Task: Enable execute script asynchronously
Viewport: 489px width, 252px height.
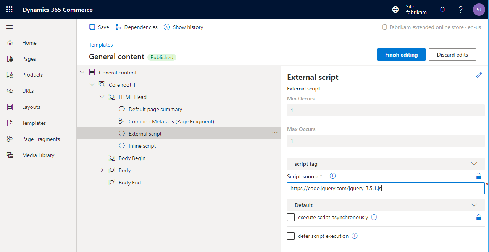Action: click(x=290, y=217)
